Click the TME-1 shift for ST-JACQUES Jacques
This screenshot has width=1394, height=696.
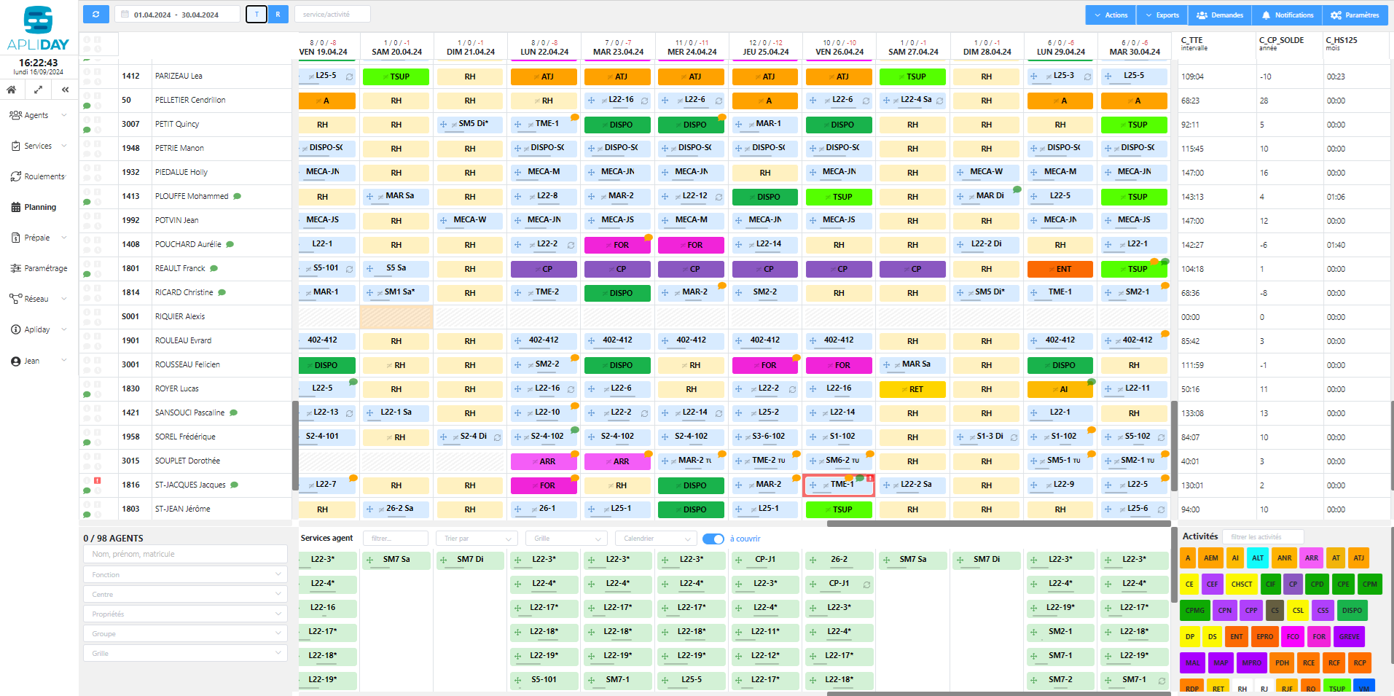[x=839, y=485]
